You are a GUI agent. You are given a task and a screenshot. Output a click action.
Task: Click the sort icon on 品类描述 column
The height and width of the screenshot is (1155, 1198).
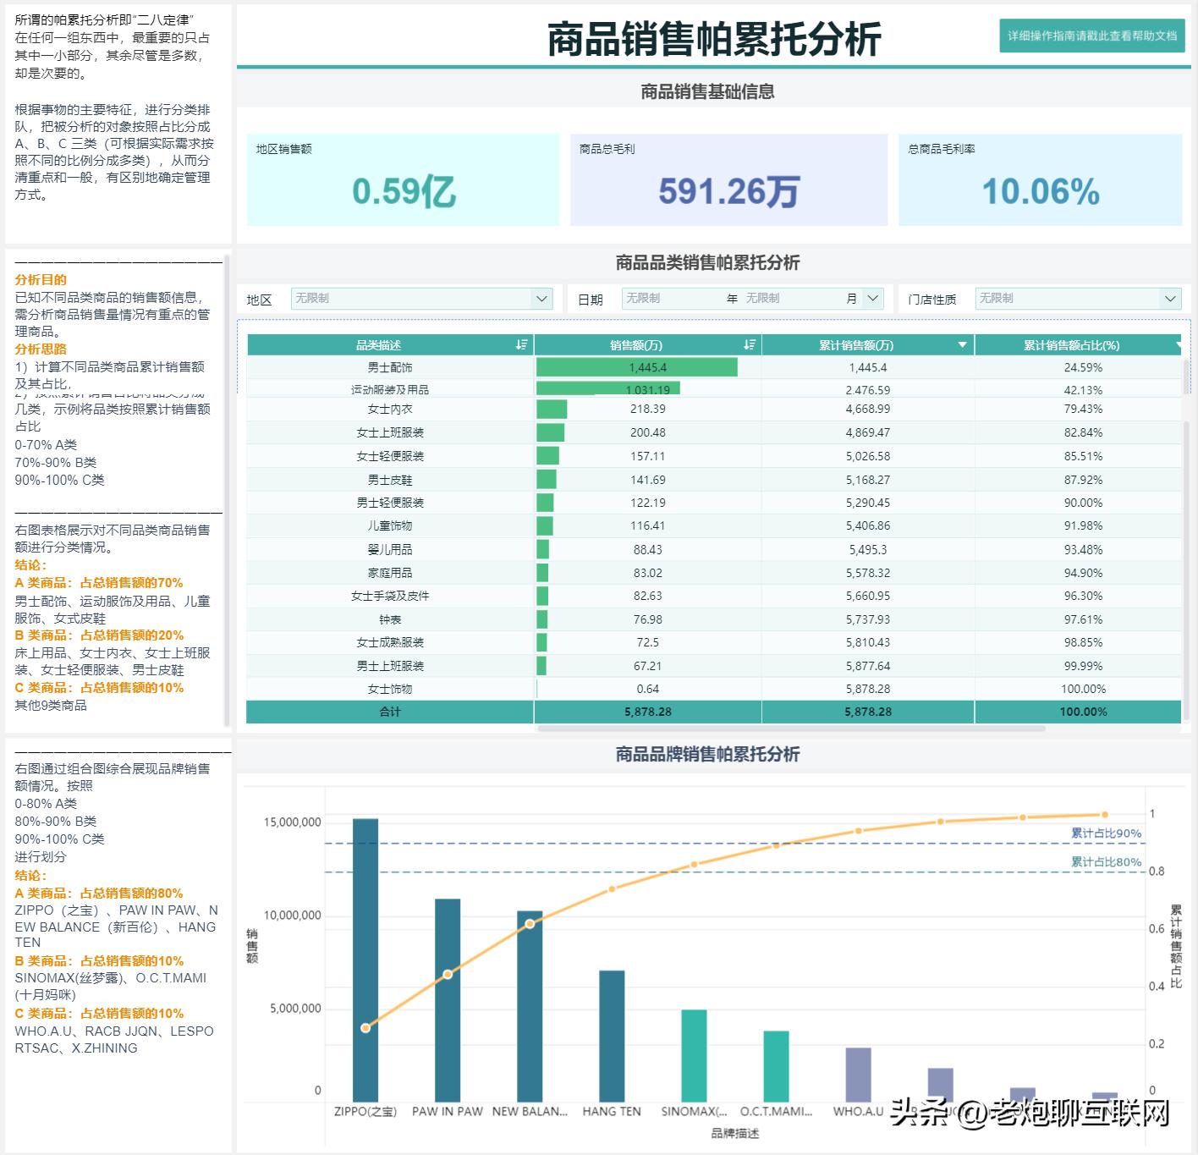[521, 344]
